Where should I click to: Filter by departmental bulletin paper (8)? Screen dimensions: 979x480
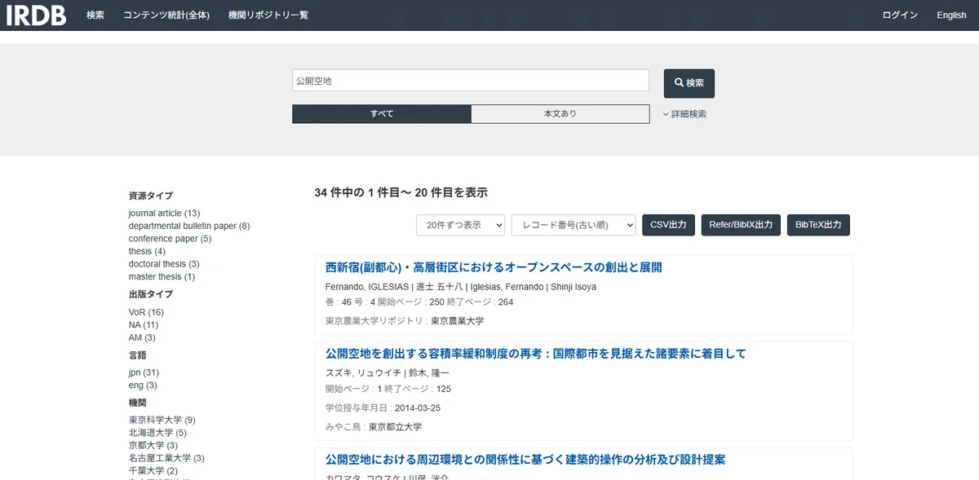[189, 226]
